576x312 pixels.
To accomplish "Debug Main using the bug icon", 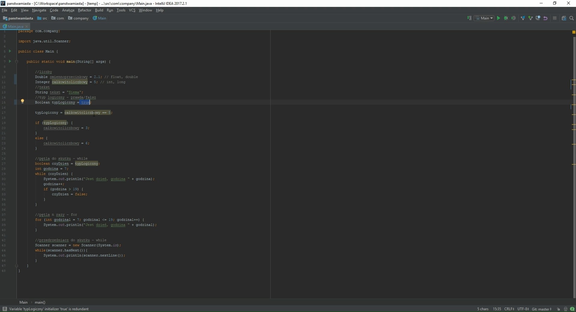I will [506, 18].
